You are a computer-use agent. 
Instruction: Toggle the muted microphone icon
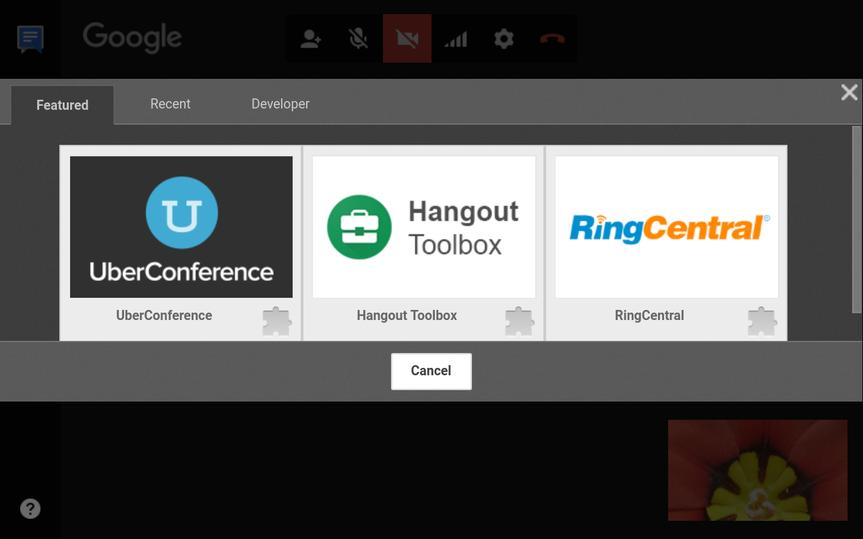tap(359, 39)
